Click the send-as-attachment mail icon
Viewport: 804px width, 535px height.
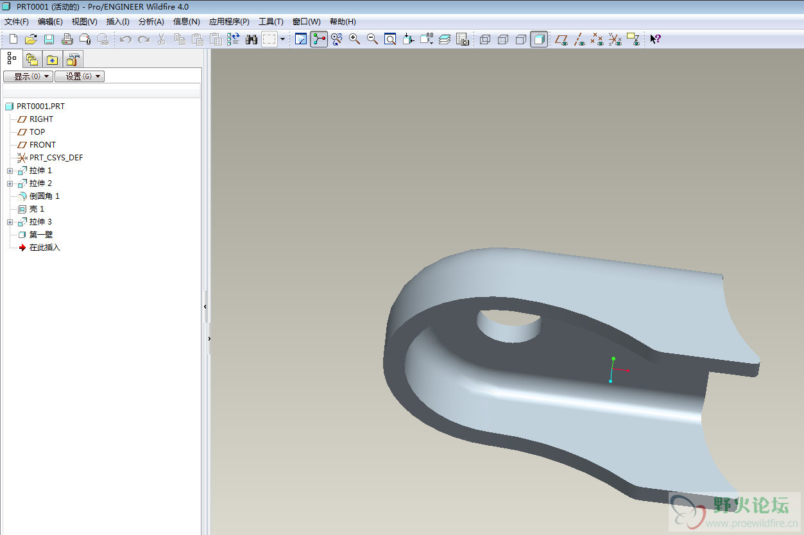[85, 39]
